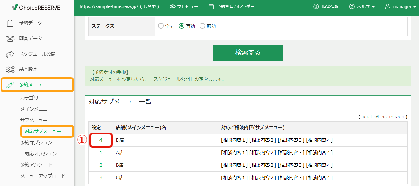Screen dimensions: 419x186
Task: Click the 対応サブメニュー一覧 heading
Action: pos(120,102)
